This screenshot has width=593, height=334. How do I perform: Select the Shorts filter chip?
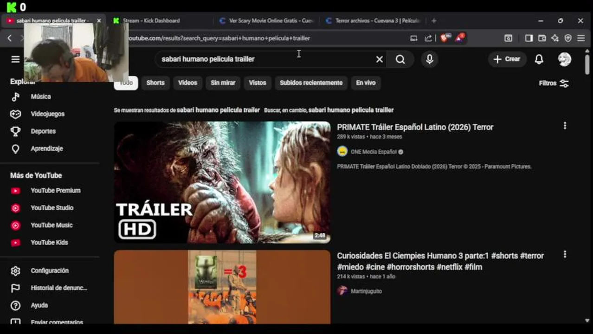click(x=155, y=83)
